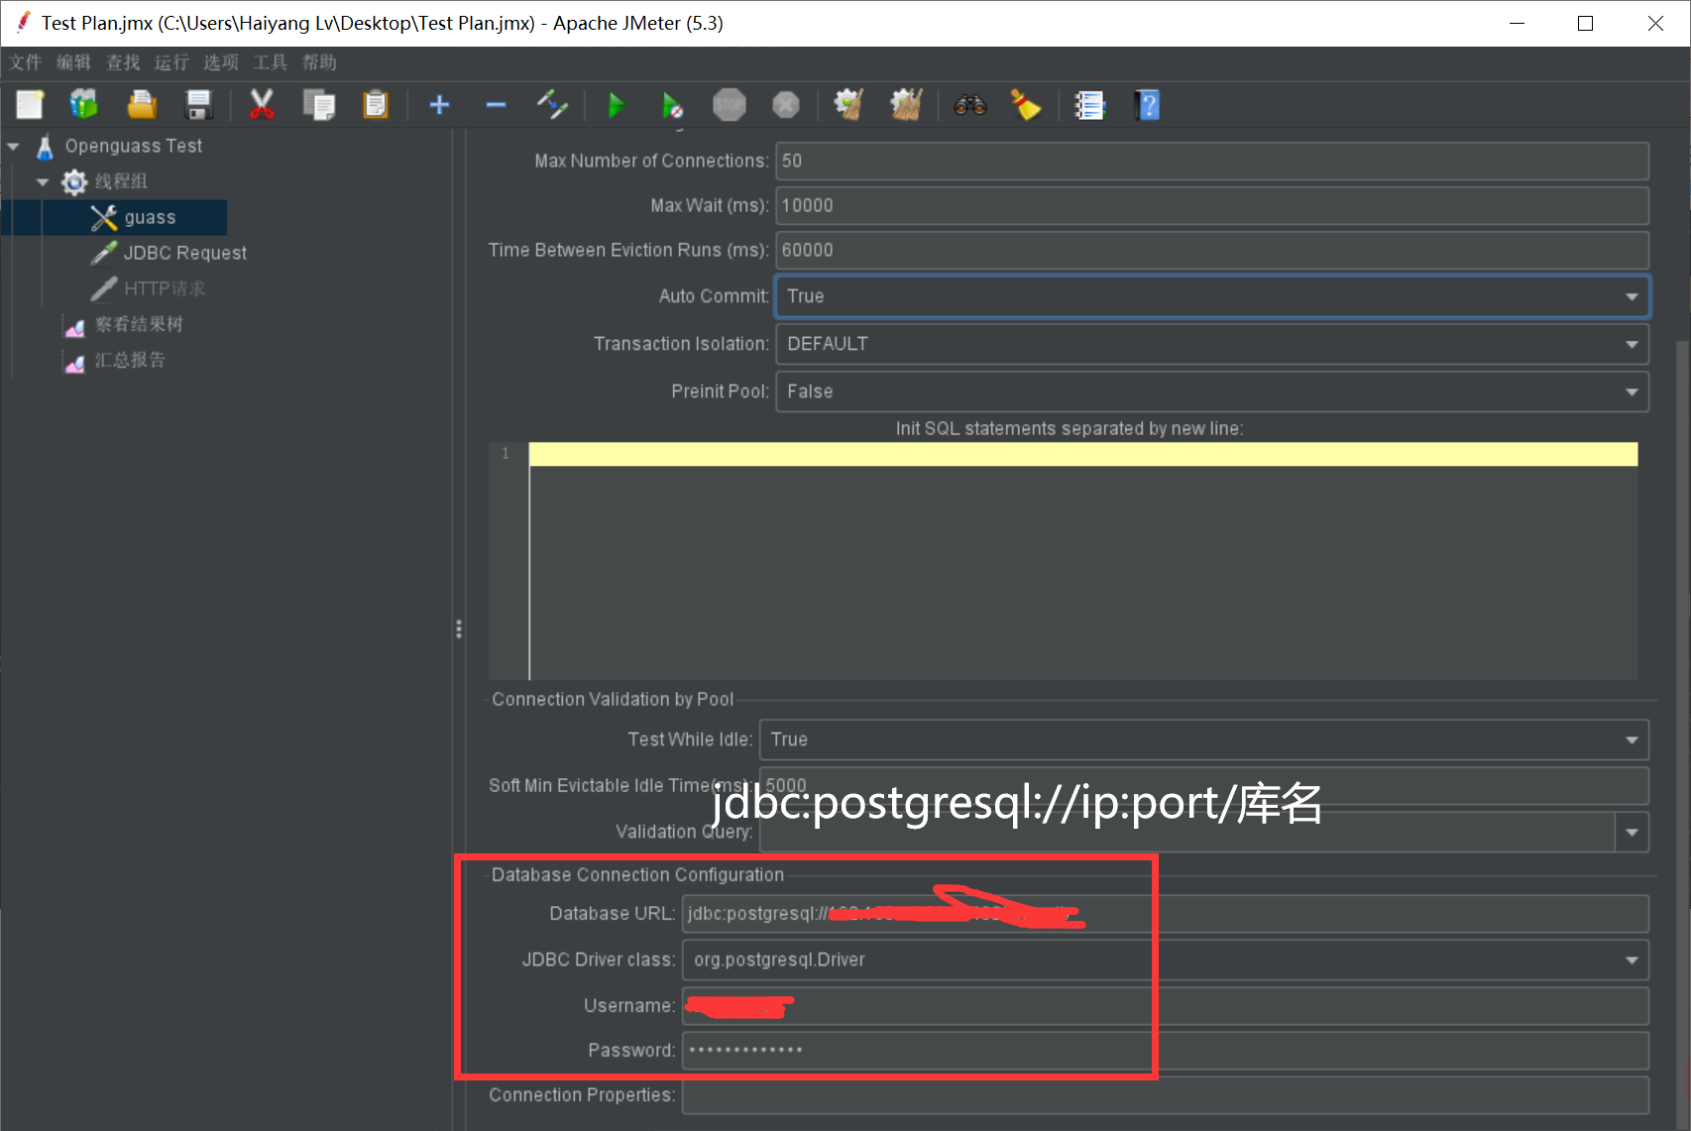Click the Cut scissors icon

(x=262, y=104)
